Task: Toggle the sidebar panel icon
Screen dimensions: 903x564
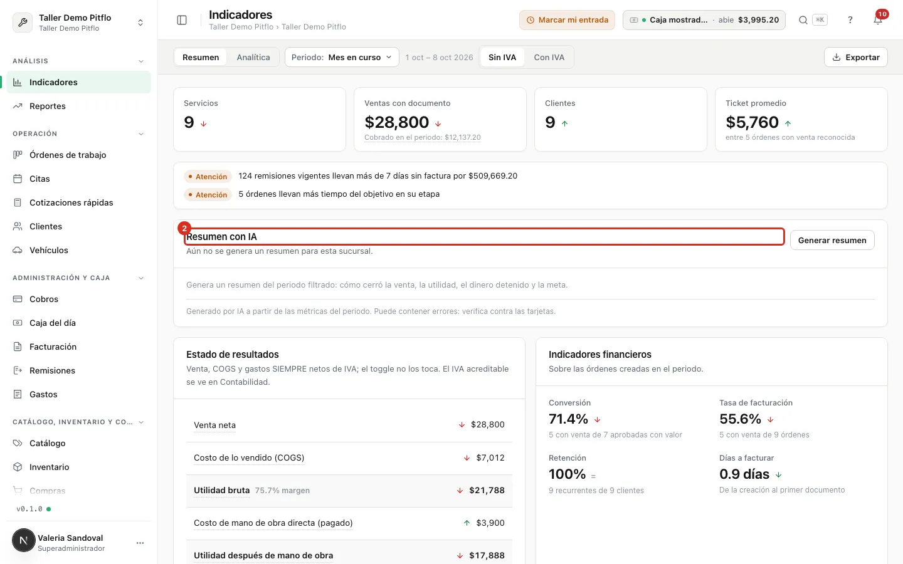Action: (182, 20)
